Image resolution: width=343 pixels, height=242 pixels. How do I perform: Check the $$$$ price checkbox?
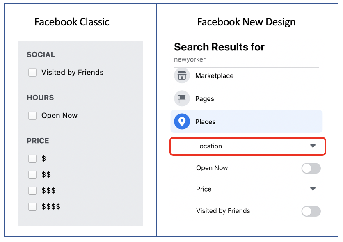click(x=32, y=206)
